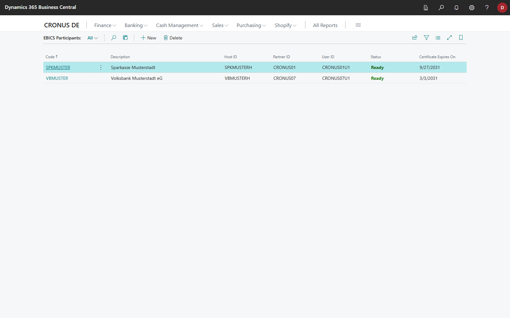Image resolution: width=510 pixels, height=318 pixels.
Task: Click the Status column header
Action: (x=376, y=57)
